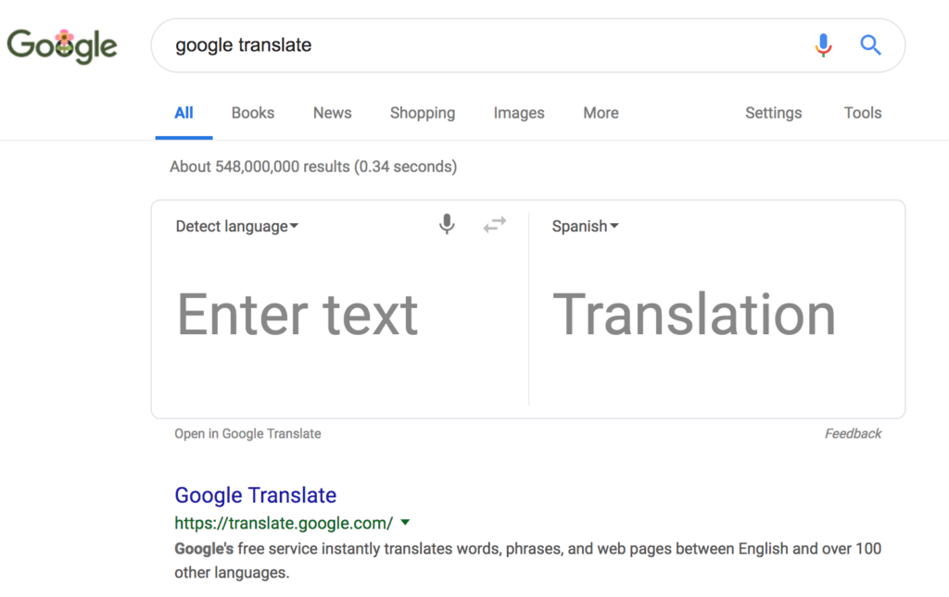Open the Settings menu

[x=774, y=113]
